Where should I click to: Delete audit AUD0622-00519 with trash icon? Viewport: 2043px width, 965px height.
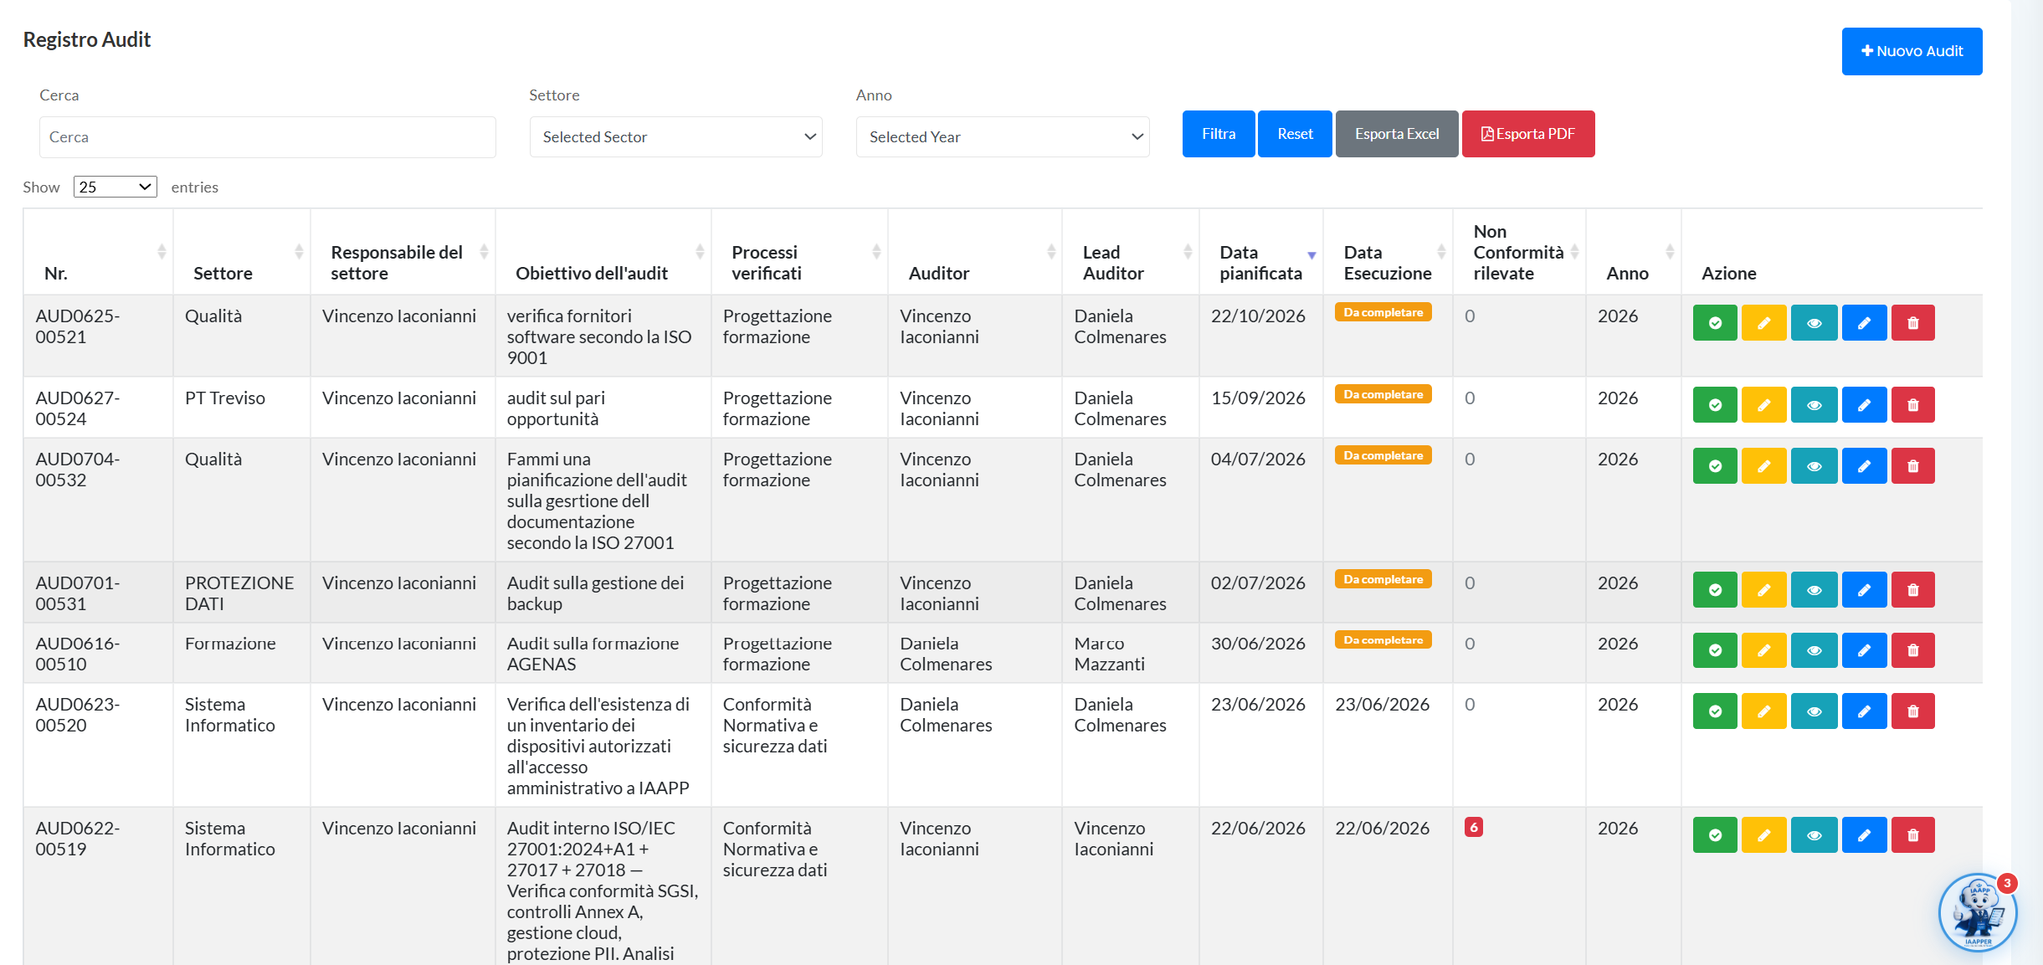tap(1912, 835)
